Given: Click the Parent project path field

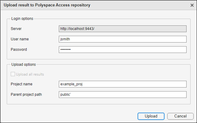Looking at the screenshot, I should [123, 95].
